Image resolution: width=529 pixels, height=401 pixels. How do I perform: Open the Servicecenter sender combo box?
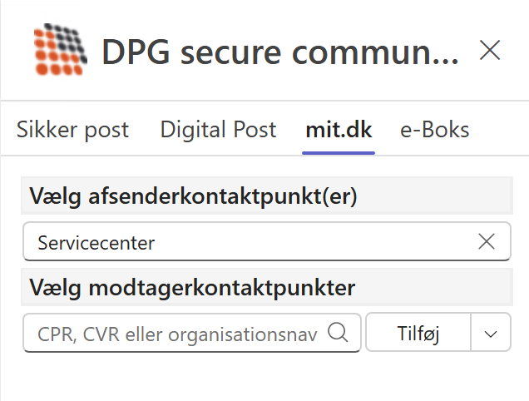tap(250, 242)
